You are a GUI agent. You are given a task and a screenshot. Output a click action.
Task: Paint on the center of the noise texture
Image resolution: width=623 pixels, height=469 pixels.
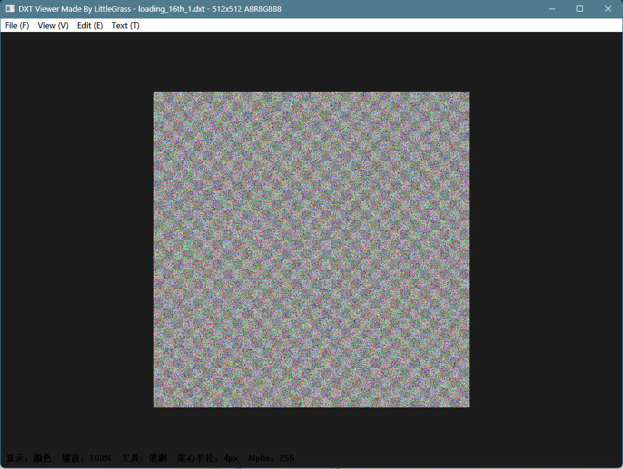[311, 250]
